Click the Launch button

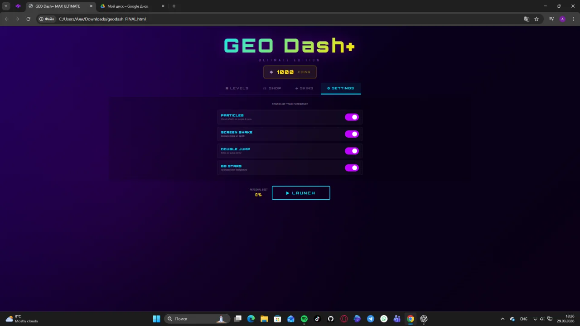[x=301, y=193]
